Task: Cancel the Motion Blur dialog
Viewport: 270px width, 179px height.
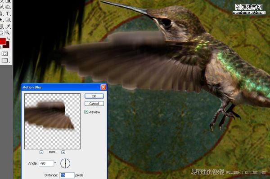Action: [x=94, y=104]
